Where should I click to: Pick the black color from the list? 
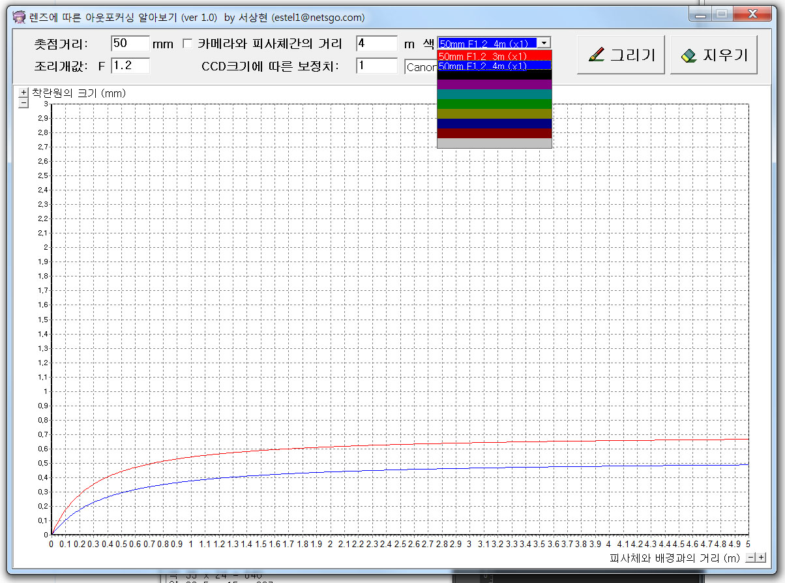tap(494, 75)
